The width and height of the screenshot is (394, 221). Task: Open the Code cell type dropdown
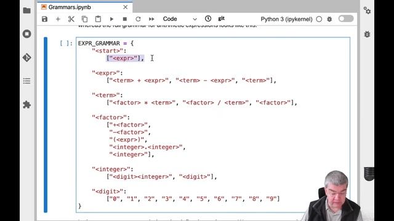(180, 19)
